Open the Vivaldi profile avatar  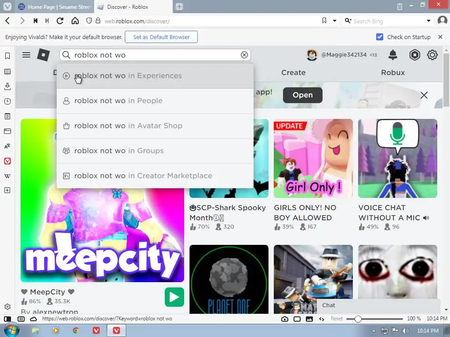(443, 21)
